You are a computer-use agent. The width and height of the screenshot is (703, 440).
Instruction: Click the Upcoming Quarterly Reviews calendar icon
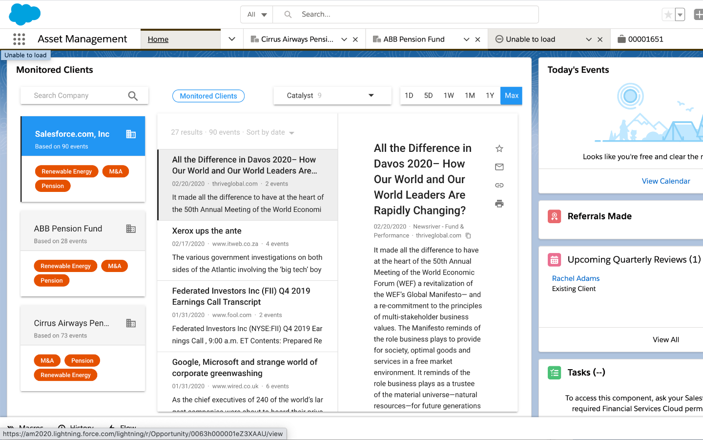(554, 260)
